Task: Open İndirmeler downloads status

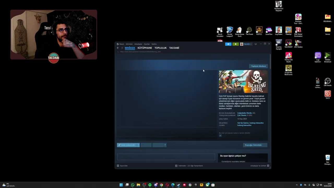Action: [189, 166]
